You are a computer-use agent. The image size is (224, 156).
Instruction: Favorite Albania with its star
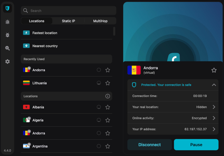[108, 107]
